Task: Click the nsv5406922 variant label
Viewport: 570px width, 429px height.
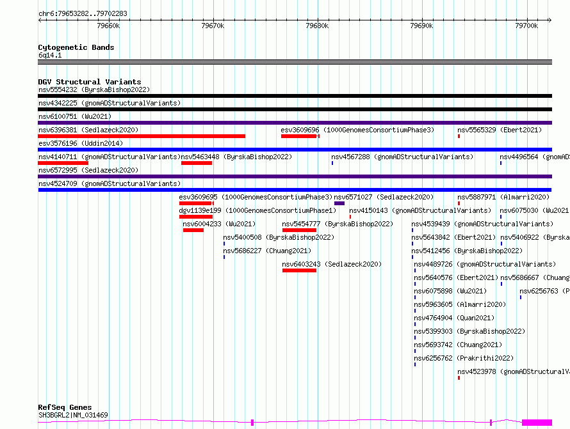Action: coord(535,237)
